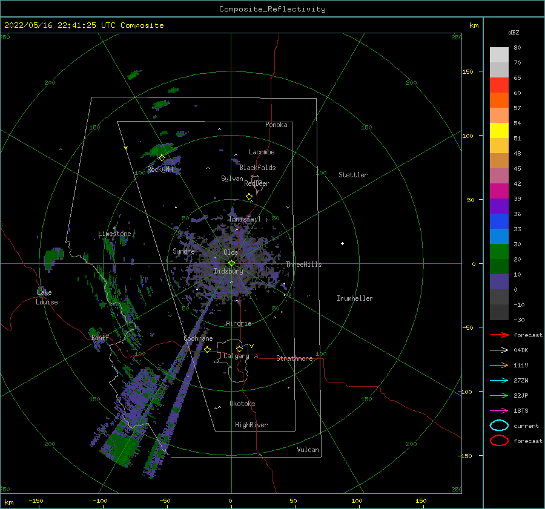Click the white asterisk marker east of Innisfail
The height and width of the screenshot is (509, 545).
coord(288,208)
